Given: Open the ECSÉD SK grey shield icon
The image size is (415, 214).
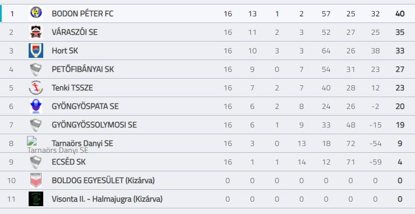Looking at the screenshot, I should coord(36,162).
